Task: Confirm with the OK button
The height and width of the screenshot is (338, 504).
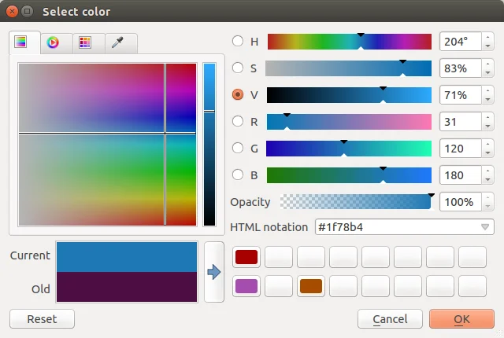Action: 461,319
